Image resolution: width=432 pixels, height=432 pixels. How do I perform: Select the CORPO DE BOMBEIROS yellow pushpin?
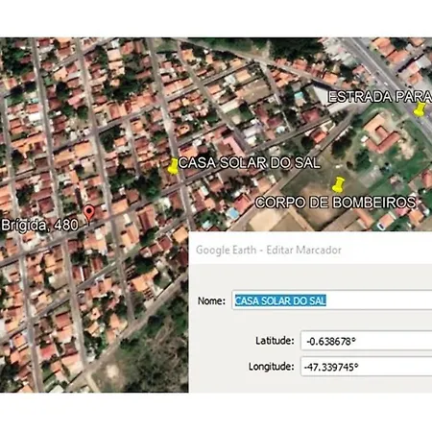pyautogui.click(x=338, y=184)
